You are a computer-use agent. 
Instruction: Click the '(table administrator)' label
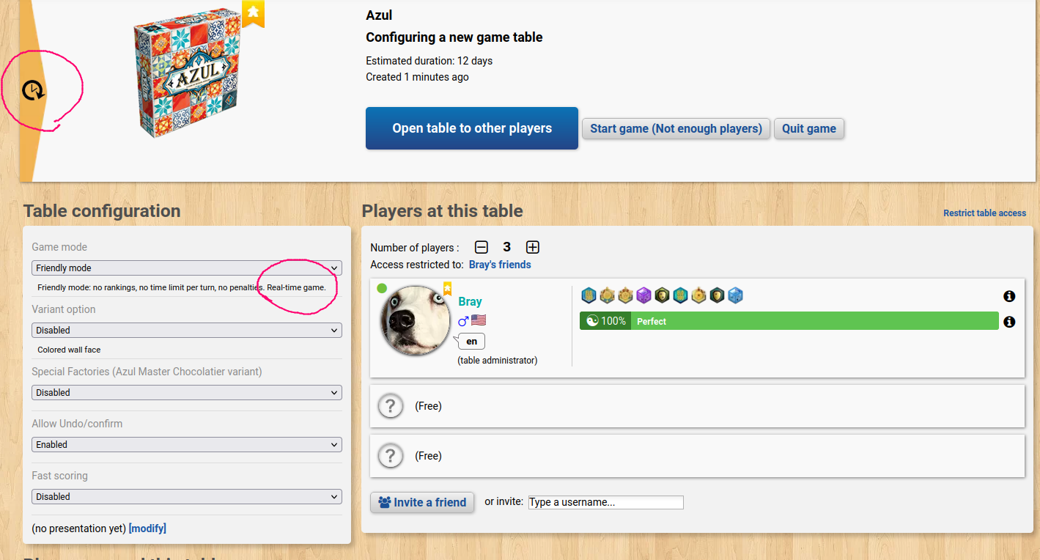point(498,361)
